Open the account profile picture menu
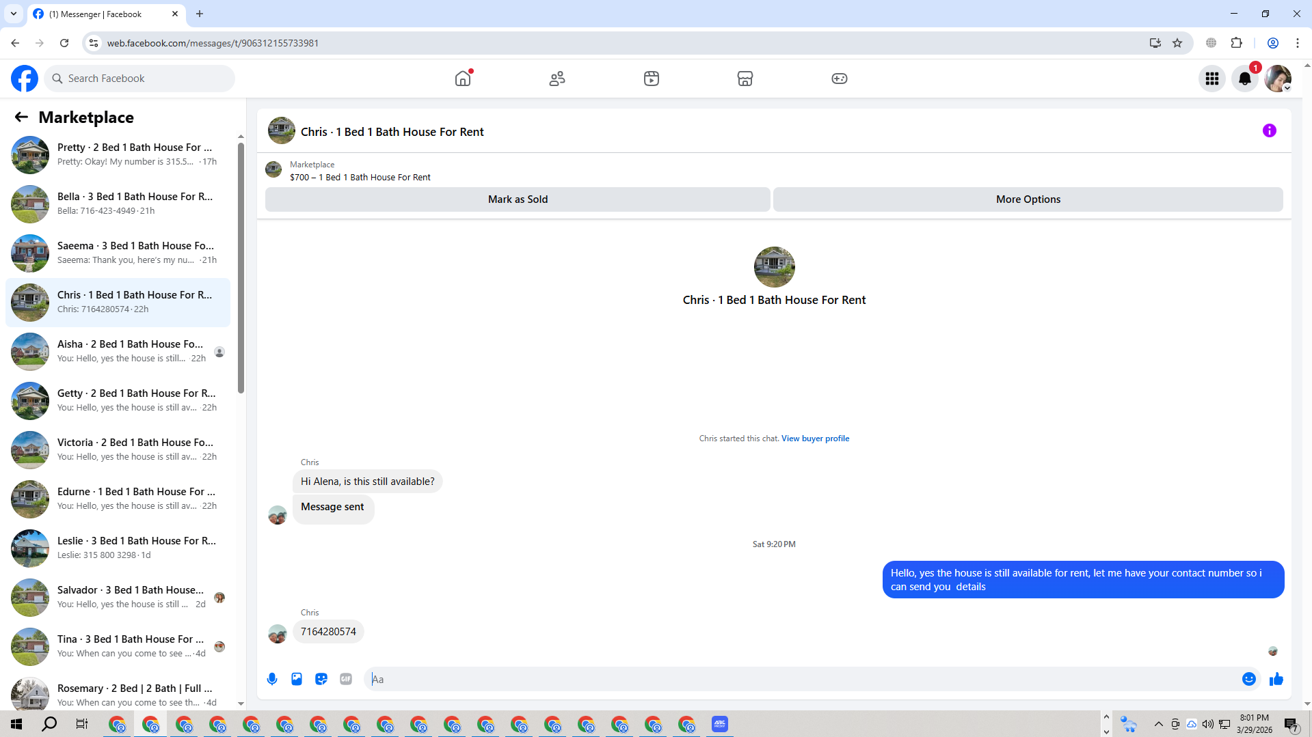1312x737 pixels. pyautogui.click(x=1278, y=79)
